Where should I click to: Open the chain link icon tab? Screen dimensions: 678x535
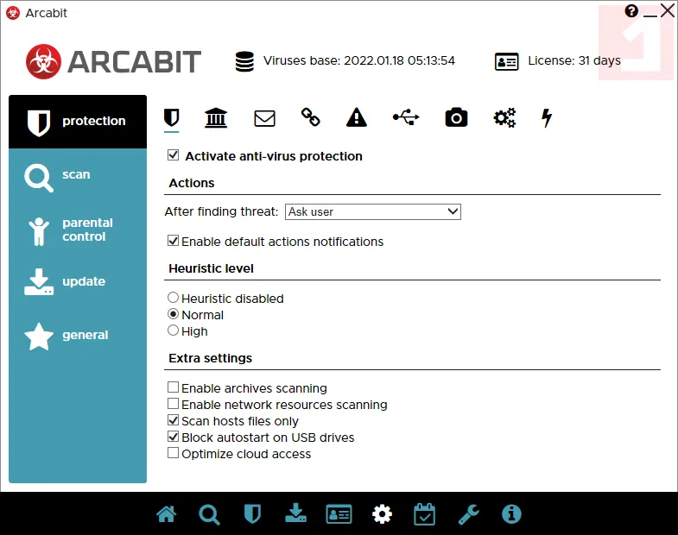(310, 117)
